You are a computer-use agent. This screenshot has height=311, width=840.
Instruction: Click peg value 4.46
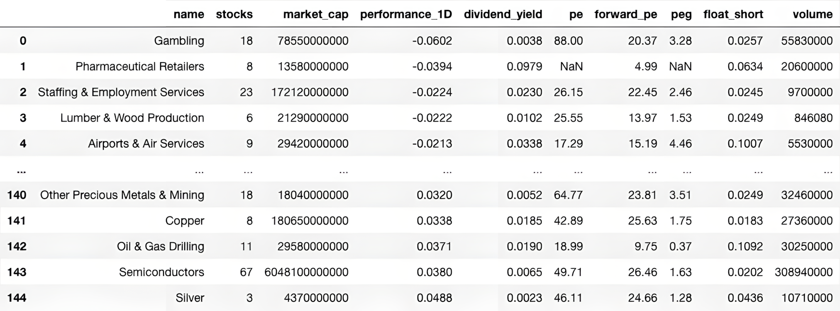680,143
